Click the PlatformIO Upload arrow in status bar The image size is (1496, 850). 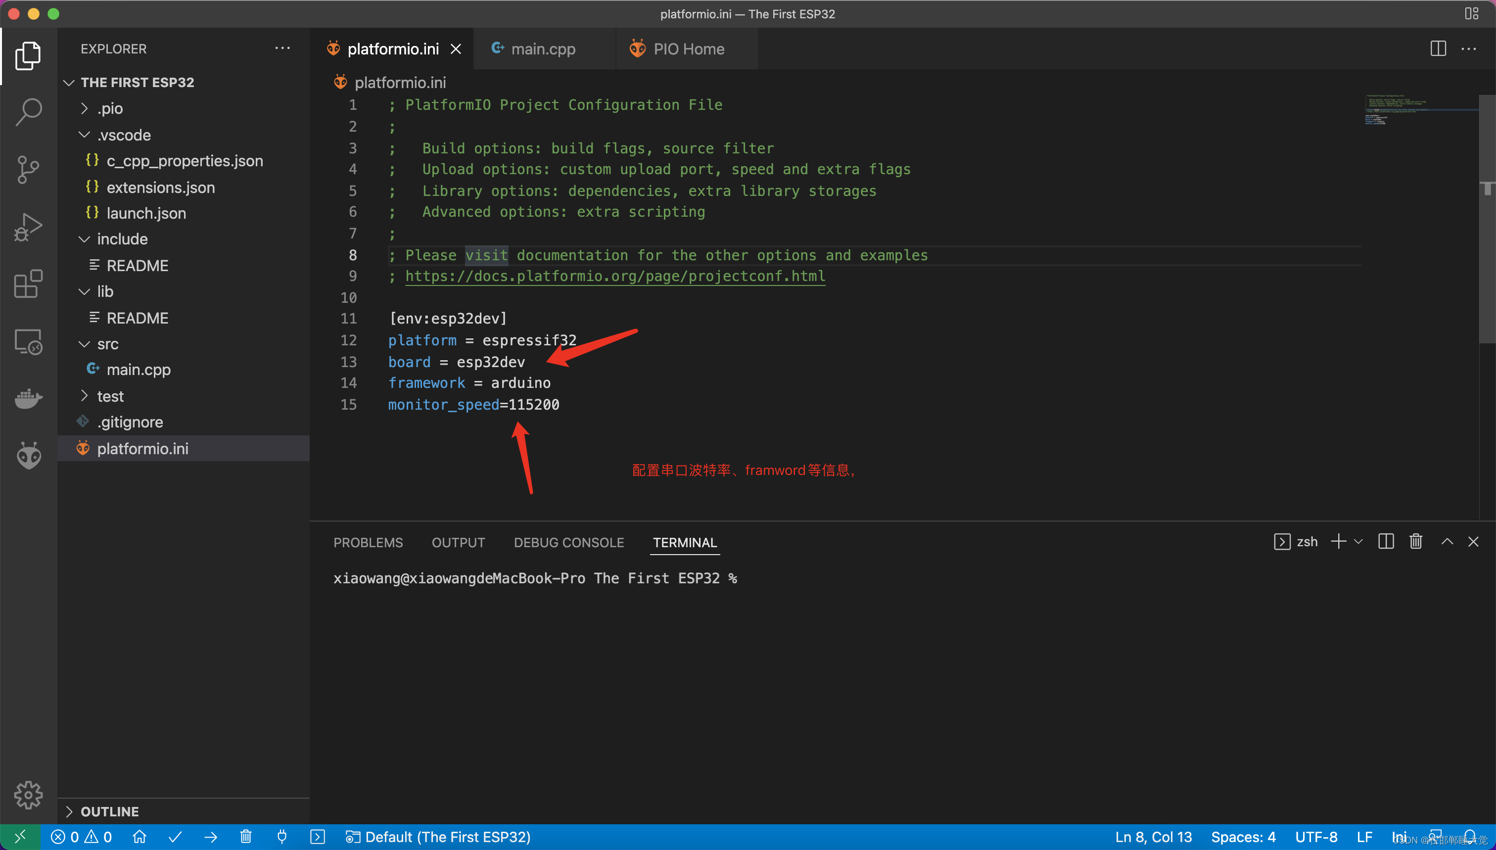click(211, 837)
